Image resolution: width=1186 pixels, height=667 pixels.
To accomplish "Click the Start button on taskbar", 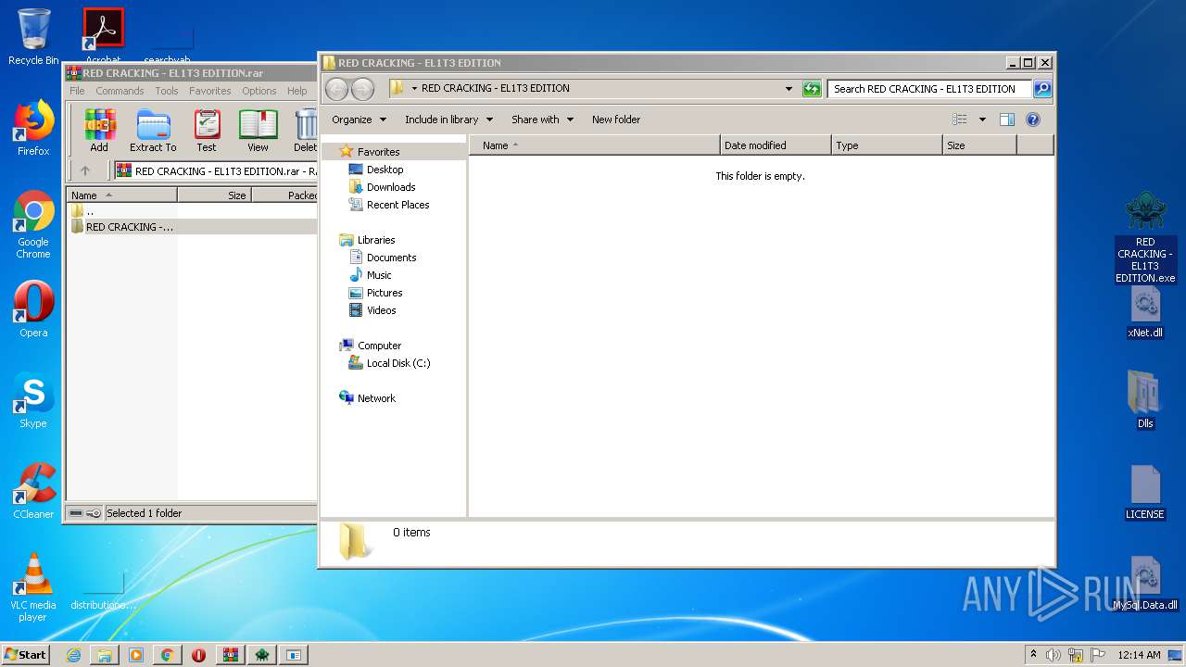I will coord(25,654).
